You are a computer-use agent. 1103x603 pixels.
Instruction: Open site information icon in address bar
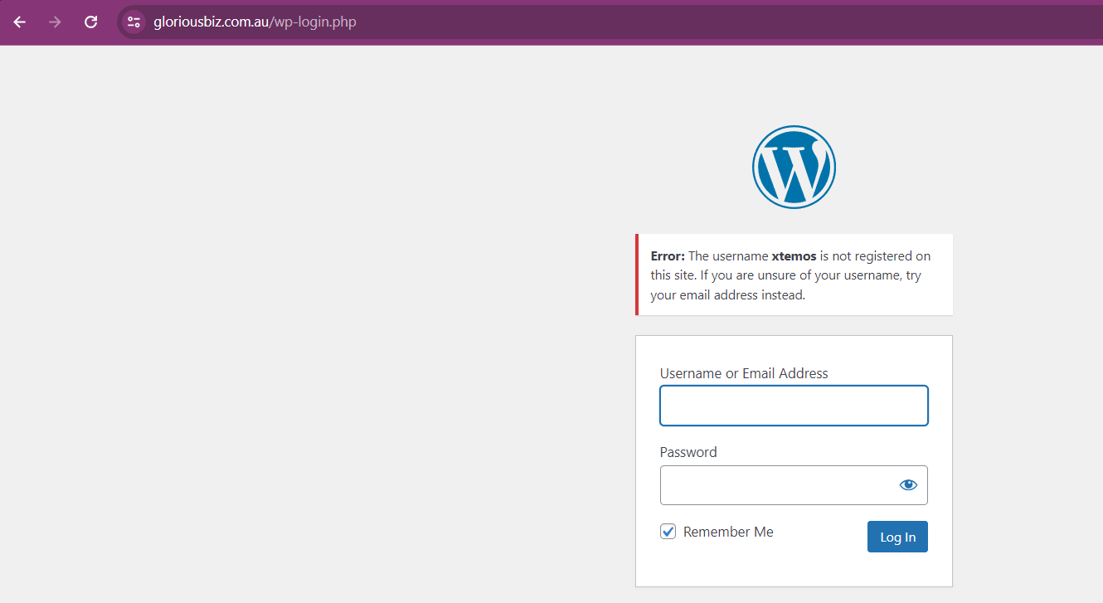(x=134, y=22)
